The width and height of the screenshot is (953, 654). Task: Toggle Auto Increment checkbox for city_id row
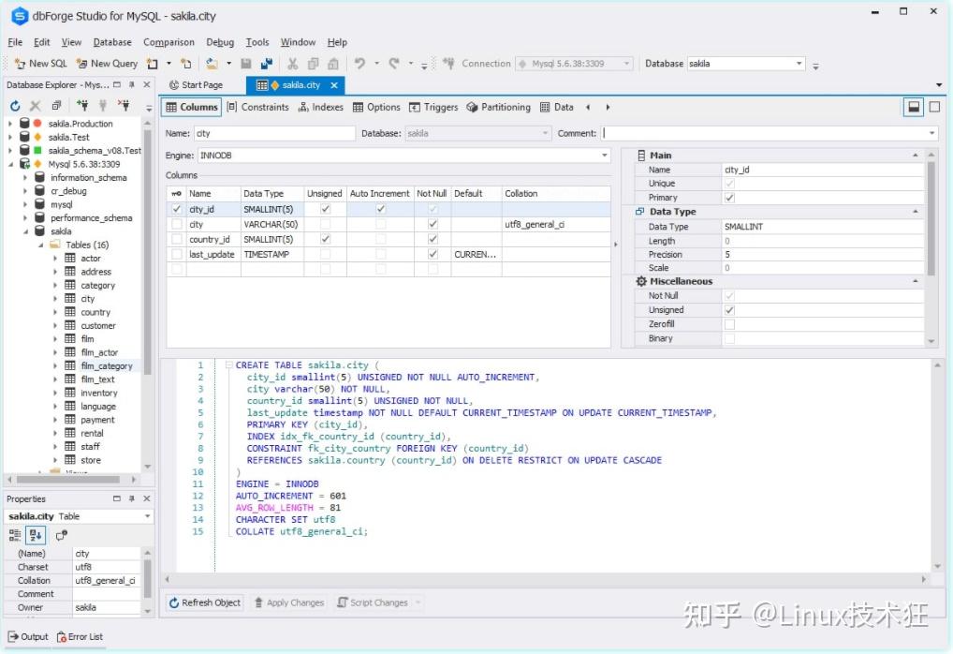(x=380, y=209)
